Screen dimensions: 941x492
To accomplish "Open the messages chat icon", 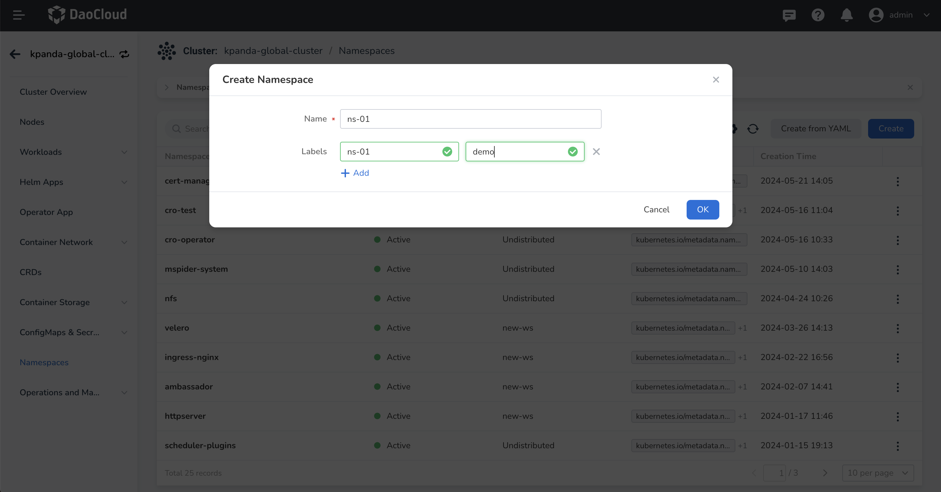I will [789, 15].
